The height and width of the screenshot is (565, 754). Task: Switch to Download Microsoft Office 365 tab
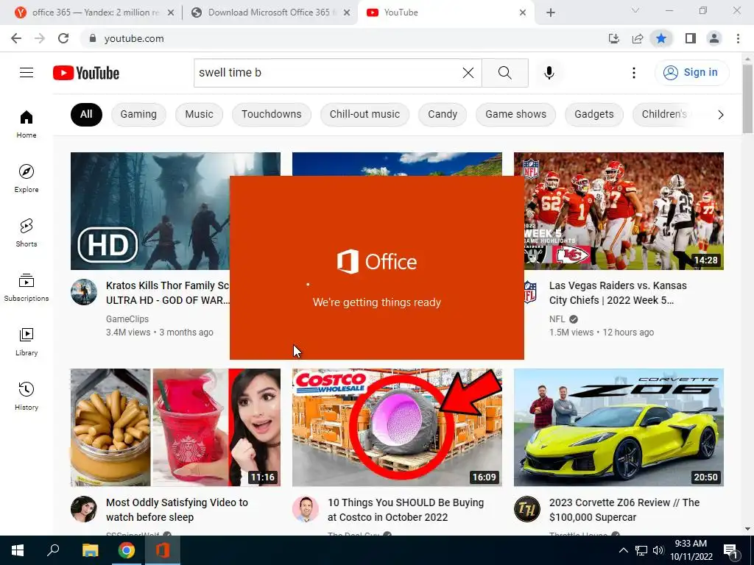click(x=269, y=13)
